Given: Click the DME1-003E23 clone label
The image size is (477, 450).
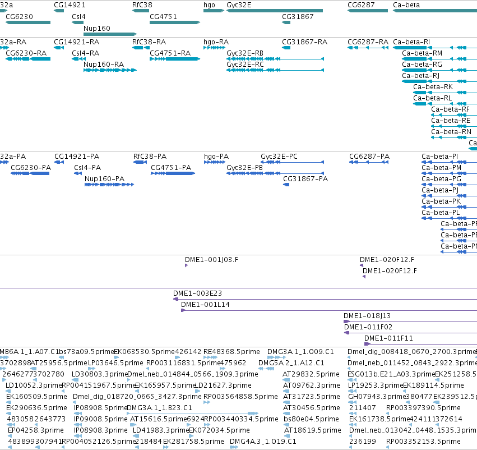Looking at the screenshot, I should pyautogui.click(x=197, y=293).
